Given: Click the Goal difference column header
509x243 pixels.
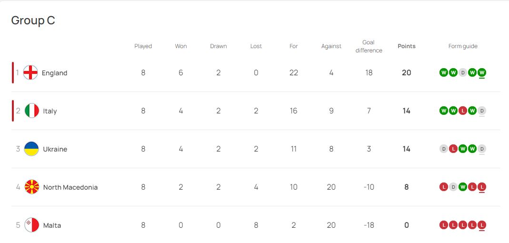Looking at the screenshot, I should pos(369,47).
